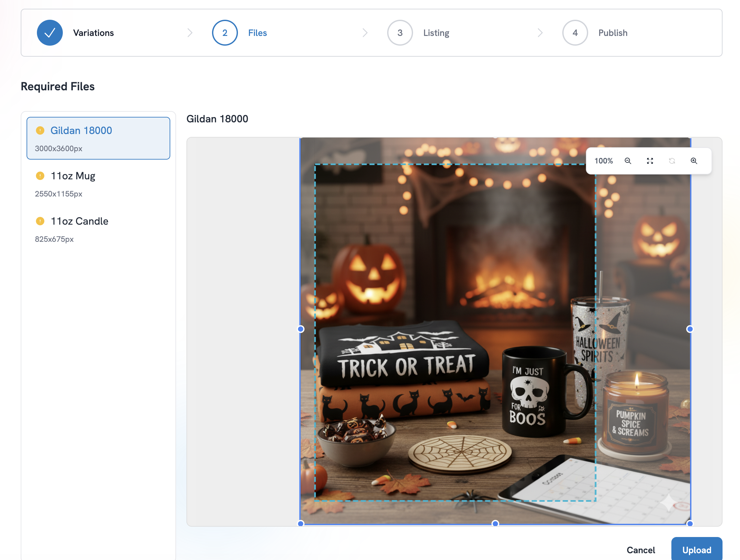The width and height of the screenshot is (740, 560).
Task: Click the Cancel button
Action: tap(640, 550)
